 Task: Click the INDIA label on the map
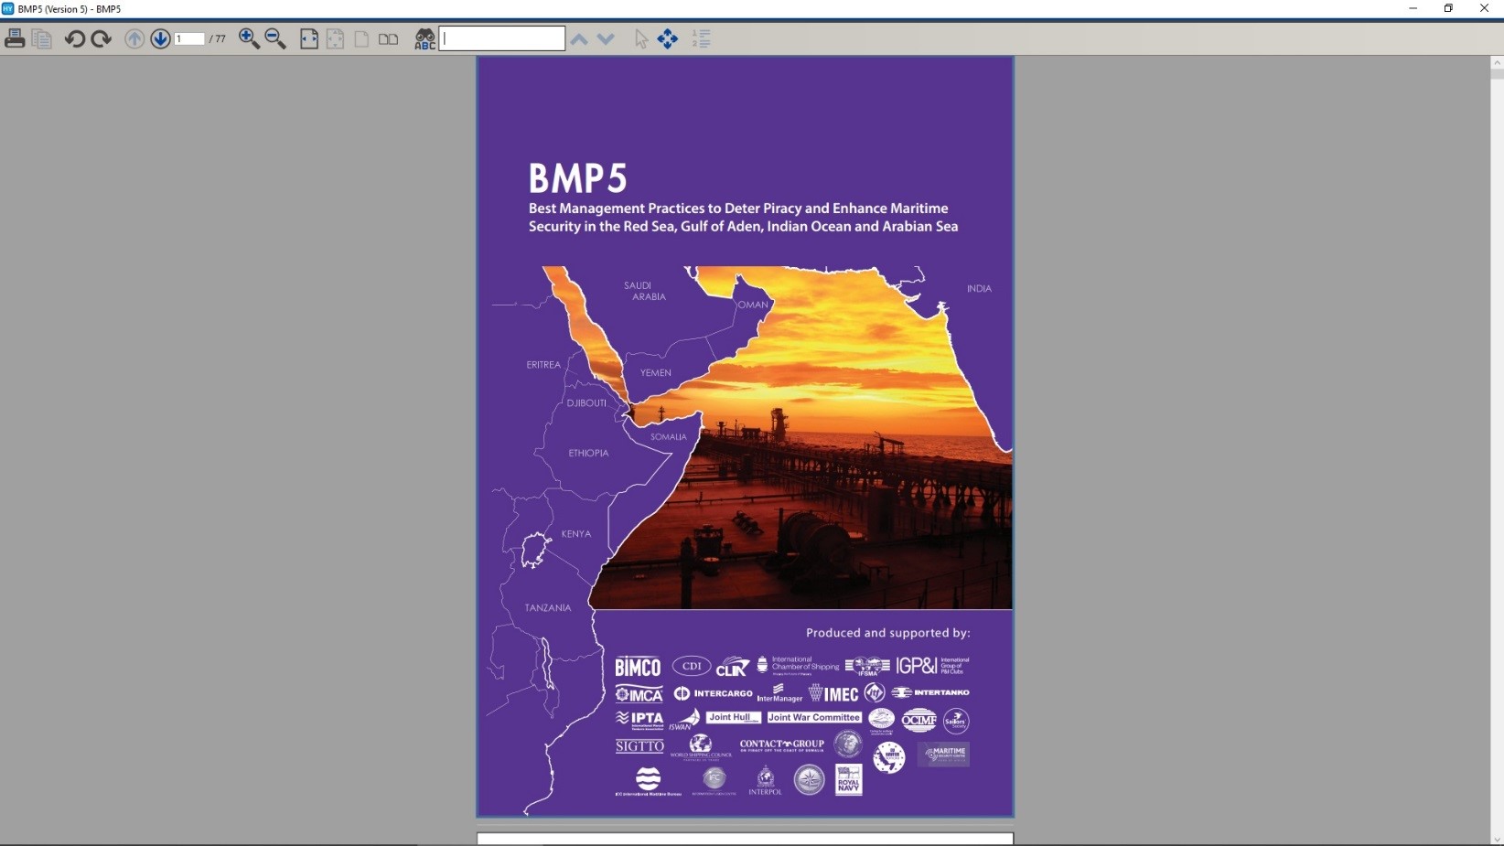point(979,289)
